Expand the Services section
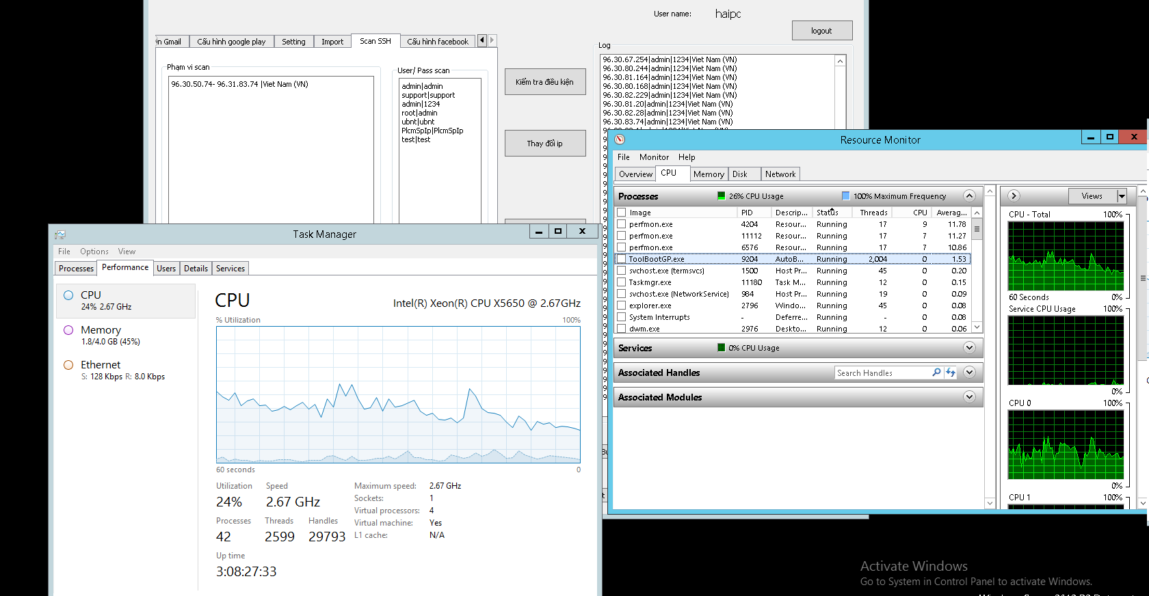Viewport: 1149px width, 596px height. (969, 348)
